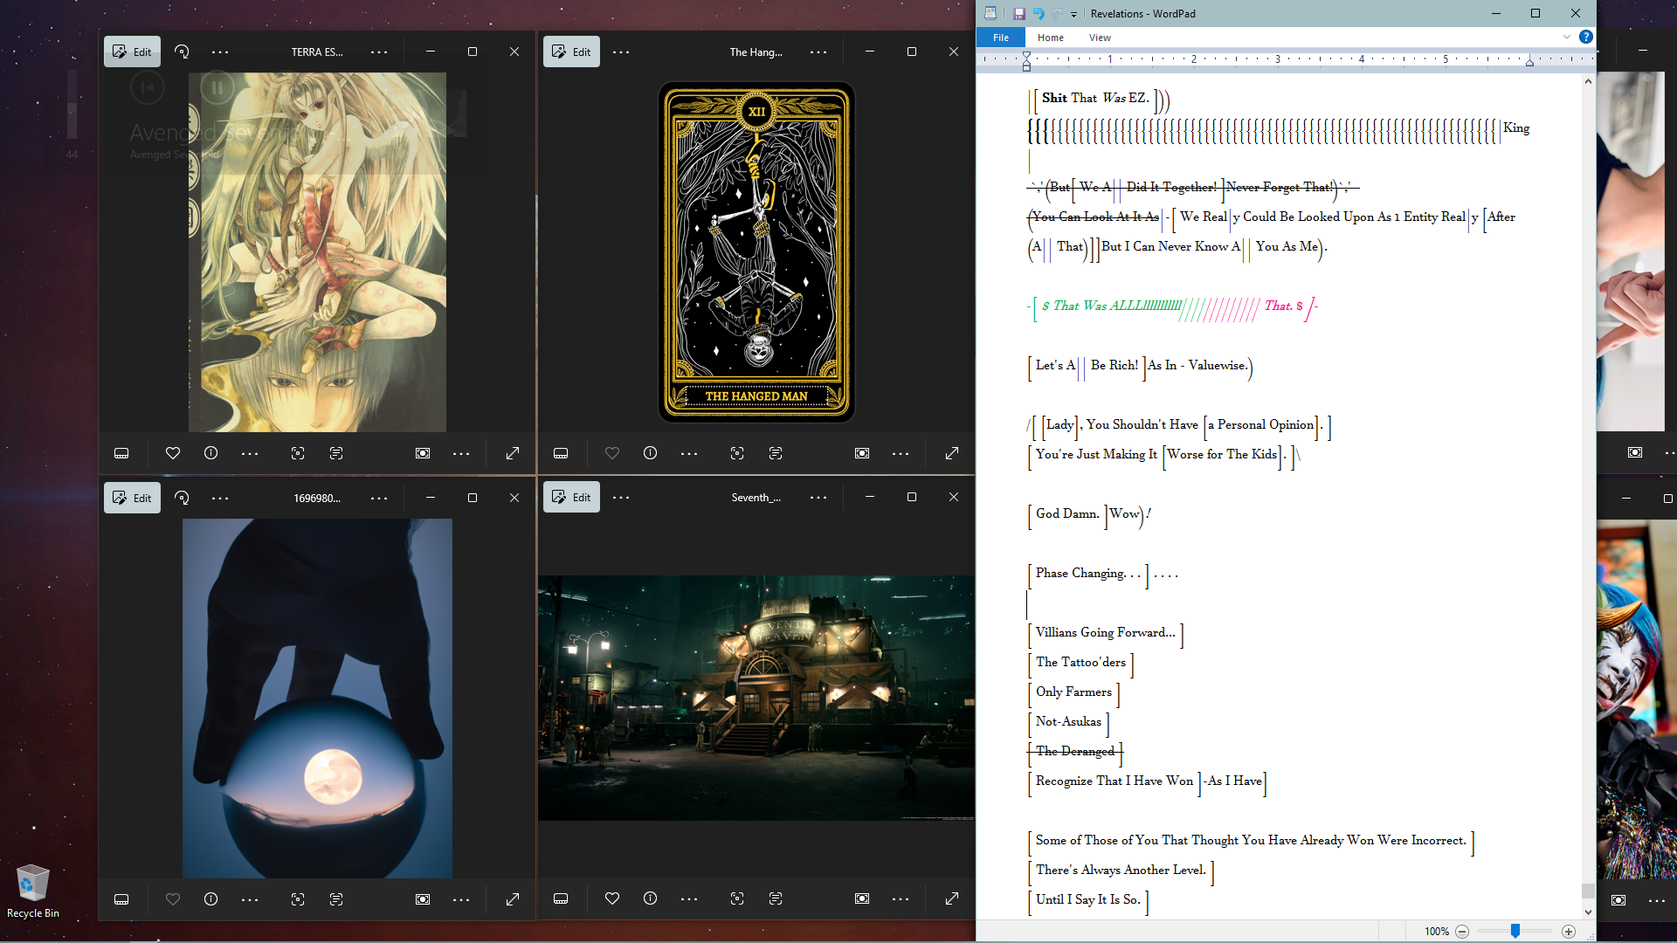Toggle favorite heart in Seventh photo window
This screenshot has height=943, width=1677.
pyautogui.click(x=612, y=898)
